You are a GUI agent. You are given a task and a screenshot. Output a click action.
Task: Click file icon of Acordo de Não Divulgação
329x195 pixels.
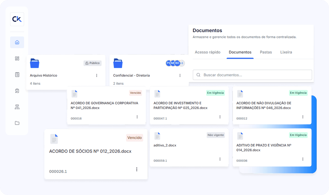pyautogui.click(x=240, y=94)
